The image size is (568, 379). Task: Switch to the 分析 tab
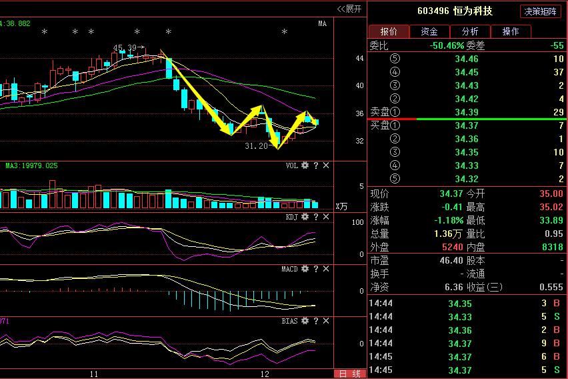(x=470, y=31)
